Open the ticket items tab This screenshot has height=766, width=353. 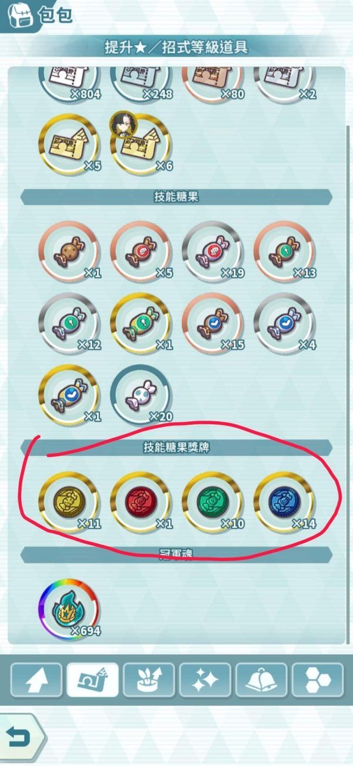click(92, 680)
